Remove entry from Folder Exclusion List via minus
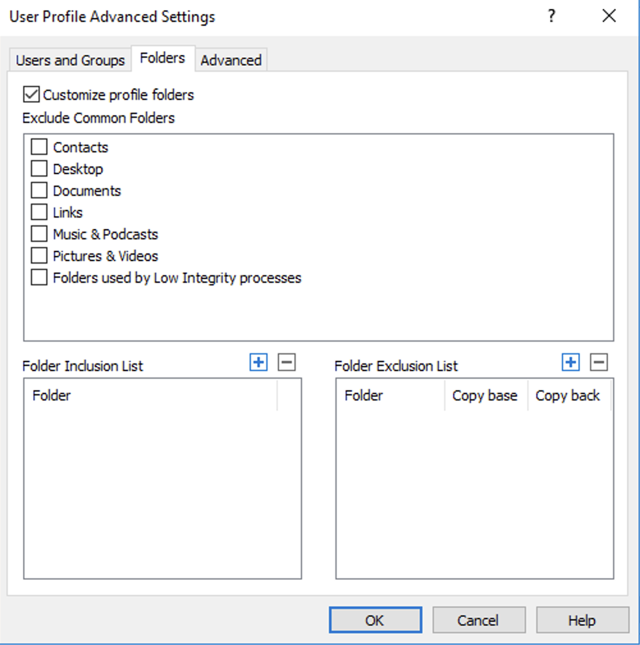Image resolution: width=640 pixels, height=645 pixels. coord(598,363)
